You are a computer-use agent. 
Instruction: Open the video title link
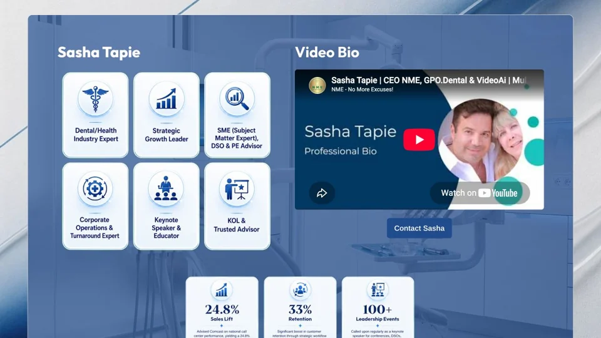point(428,80)
